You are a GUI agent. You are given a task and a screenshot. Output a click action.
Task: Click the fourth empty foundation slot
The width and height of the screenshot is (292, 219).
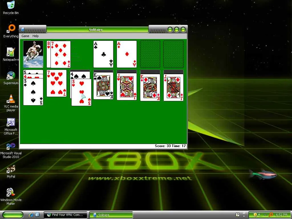point(174,54)
